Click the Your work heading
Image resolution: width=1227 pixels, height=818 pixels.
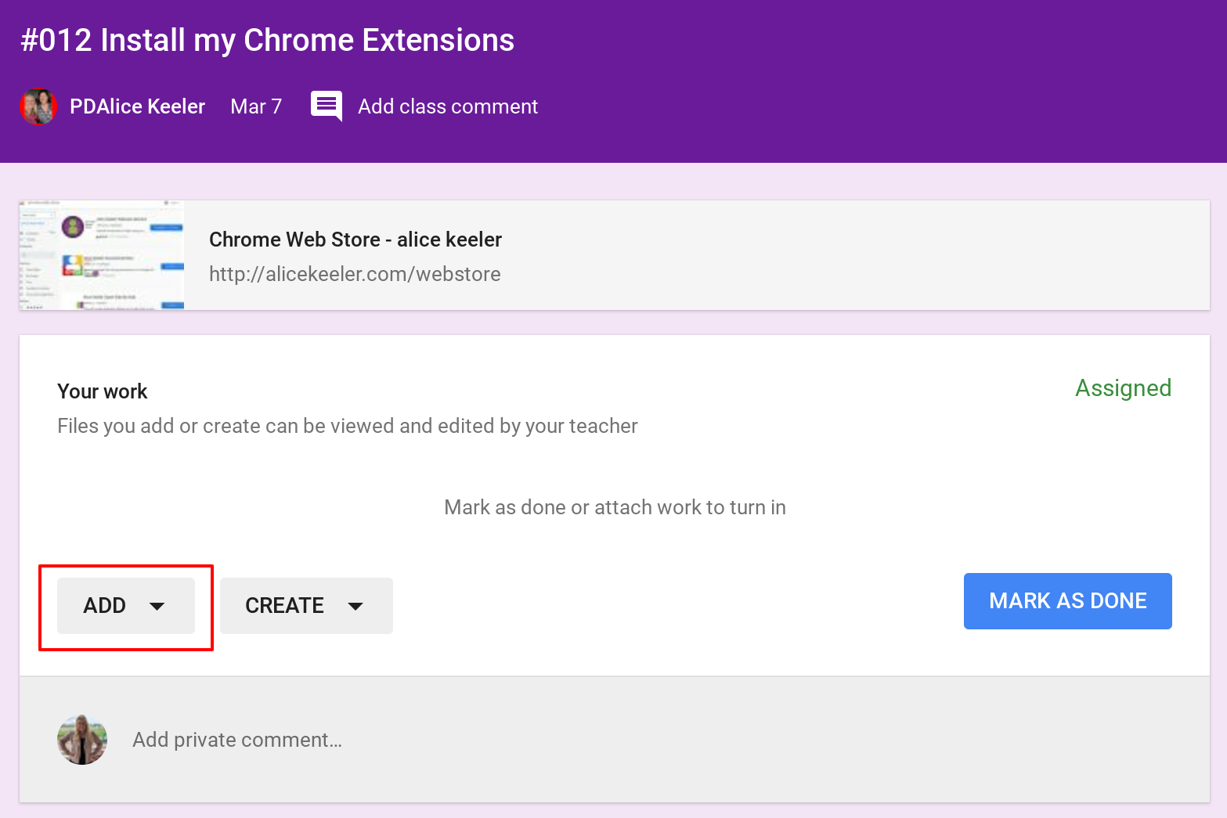103,391
